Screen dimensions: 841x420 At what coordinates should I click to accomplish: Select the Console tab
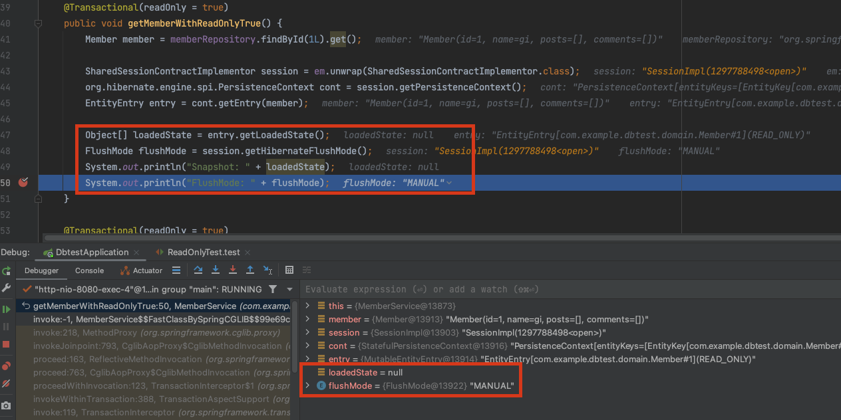click(x=89, y=270)
